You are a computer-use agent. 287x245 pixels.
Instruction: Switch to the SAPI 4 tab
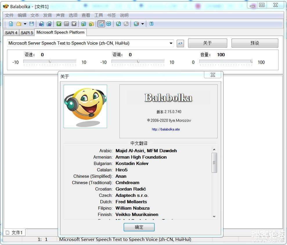pos(11,33)
